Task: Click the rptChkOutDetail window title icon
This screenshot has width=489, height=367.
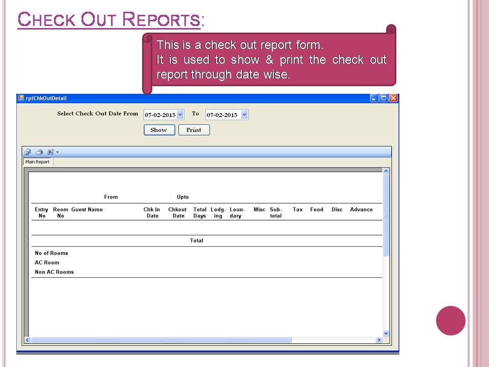Action: click(21, 98)
